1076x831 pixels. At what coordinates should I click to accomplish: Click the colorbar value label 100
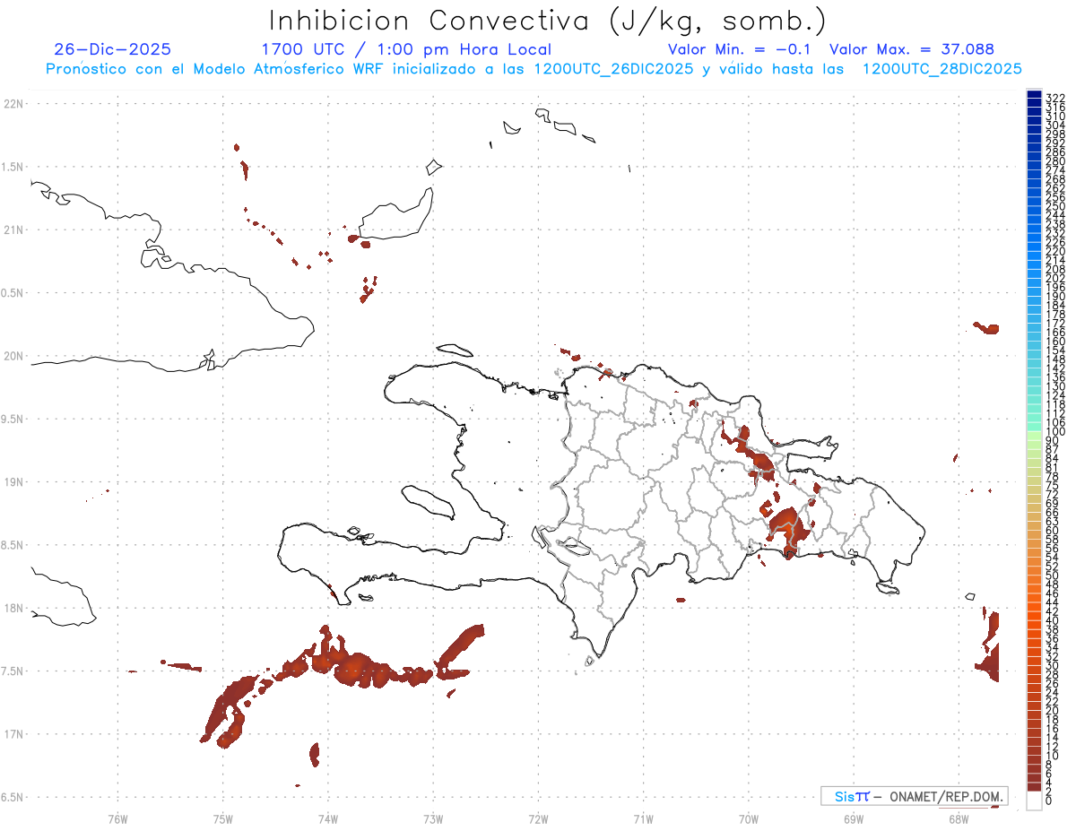(1055, 432)
